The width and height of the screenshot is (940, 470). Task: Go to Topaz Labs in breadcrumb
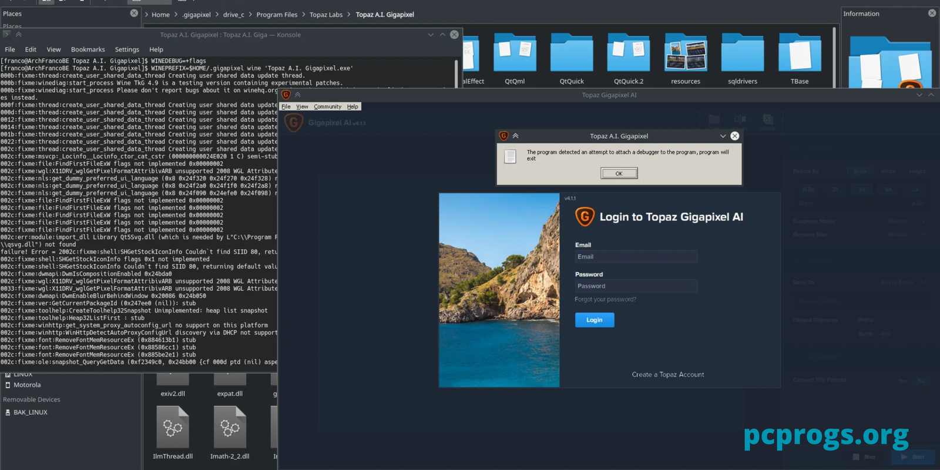326,15
